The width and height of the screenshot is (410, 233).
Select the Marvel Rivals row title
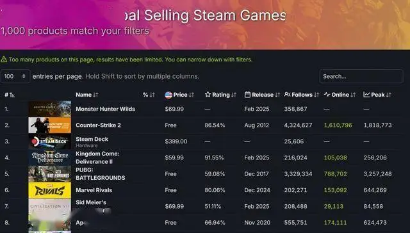[x=94, y=190]
